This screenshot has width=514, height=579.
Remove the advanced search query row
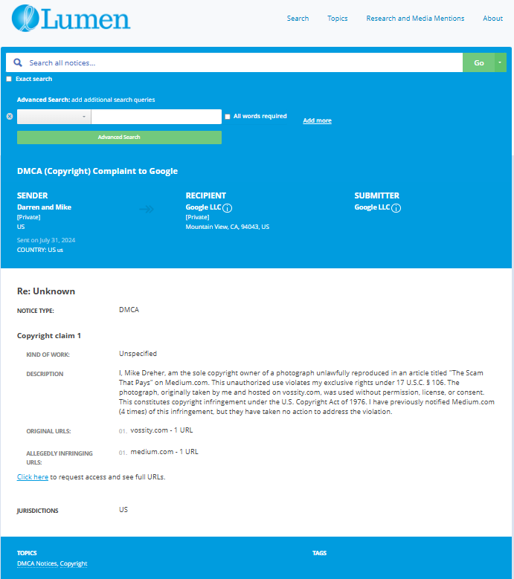pyautogui.click(x=10, y=116)
